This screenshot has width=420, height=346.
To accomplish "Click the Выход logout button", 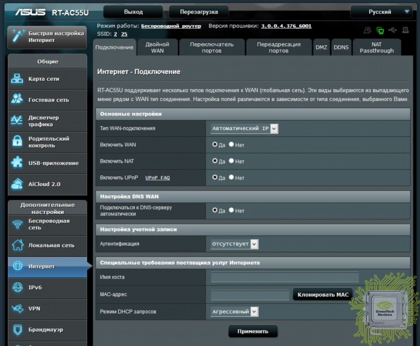I will tap(133, 12).
